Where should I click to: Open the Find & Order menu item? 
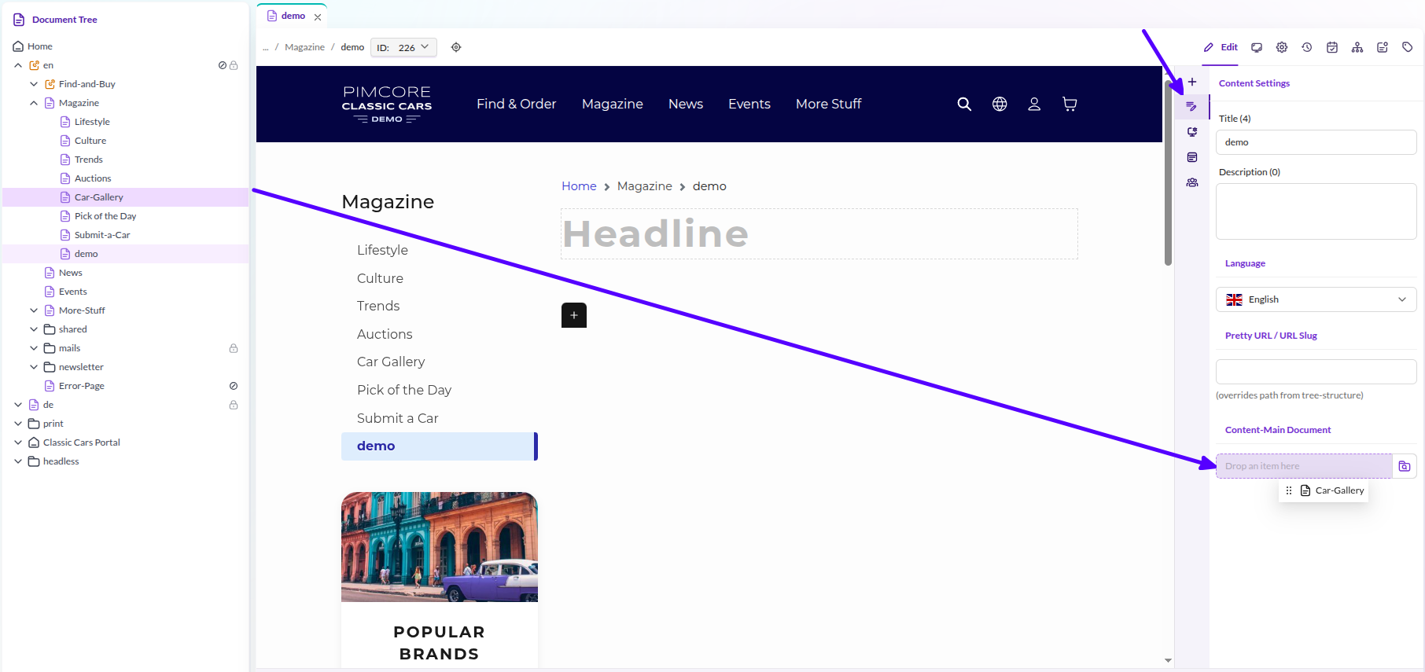516,104
